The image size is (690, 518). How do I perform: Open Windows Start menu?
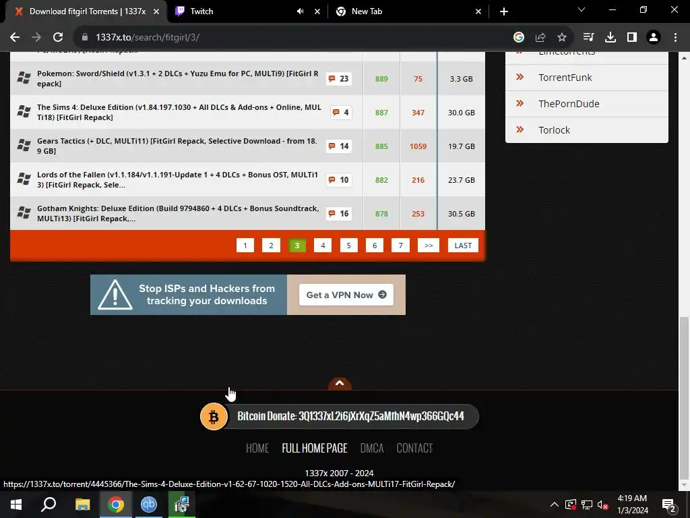pyautogui.click(x=16, y=505)
